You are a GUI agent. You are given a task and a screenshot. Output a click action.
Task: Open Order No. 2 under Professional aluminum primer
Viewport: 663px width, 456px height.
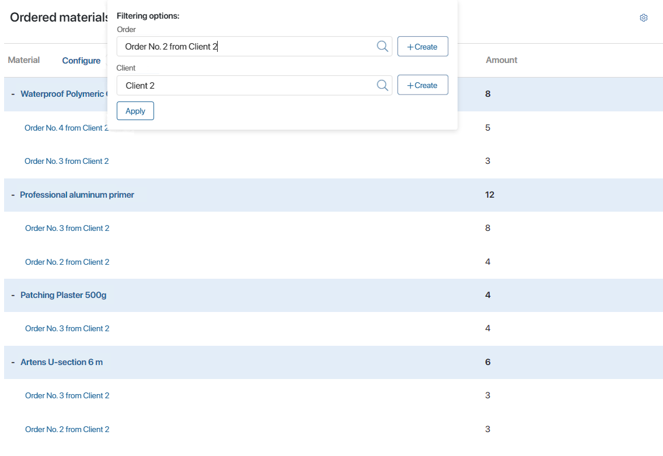click(x=67, y=262)
